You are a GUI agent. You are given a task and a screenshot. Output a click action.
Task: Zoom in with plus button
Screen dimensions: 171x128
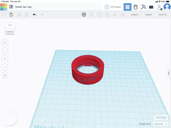click(x=5, y=59)
